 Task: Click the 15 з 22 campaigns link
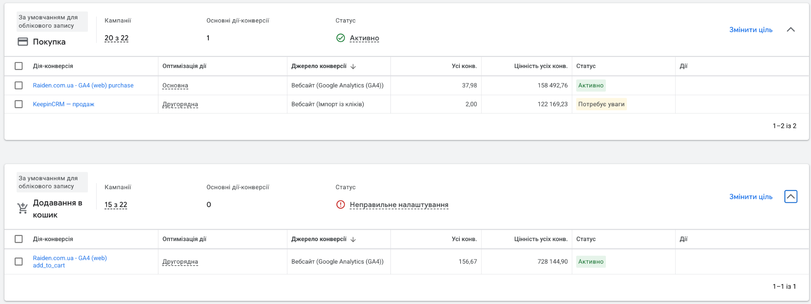[116, 204]
